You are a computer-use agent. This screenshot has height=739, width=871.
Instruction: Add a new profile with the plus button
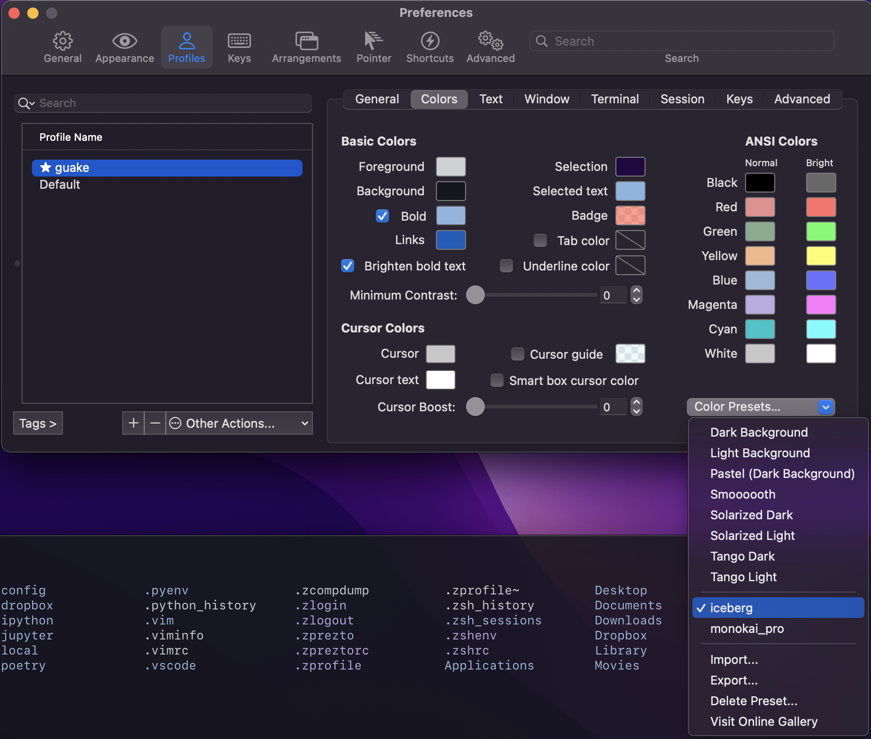(x=133, y=423)
